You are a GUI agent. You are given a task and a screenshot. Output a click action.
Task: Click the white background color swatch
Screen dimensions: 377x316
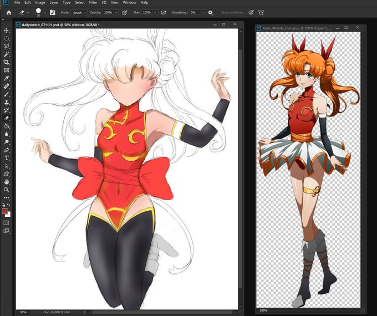pyautogui.click(x=9, y=215)
